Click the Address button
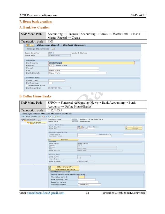This screenshot has height=214, width=165. coord(63,140)
